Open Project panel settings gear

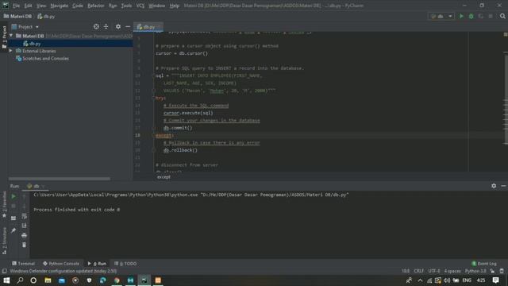118,26
